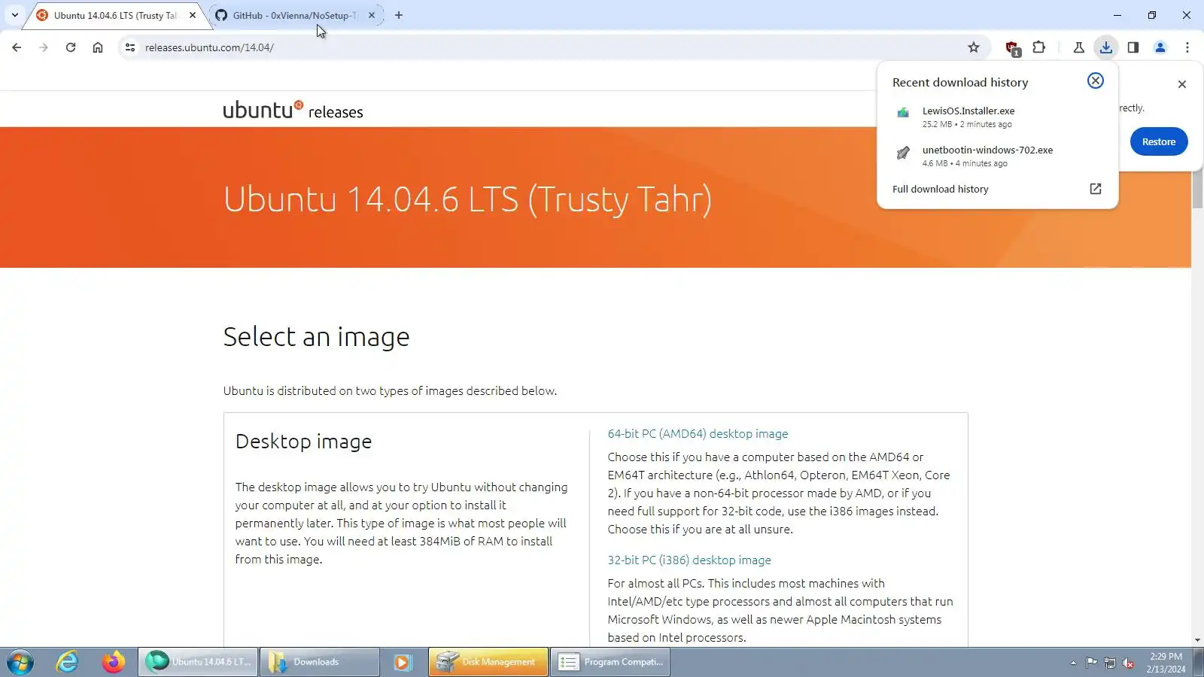This screenshot has width=1204, height=677.
Task: Switch to Disk Management window in taskbar
Action: pyautogui.click(x=488, y=662)
